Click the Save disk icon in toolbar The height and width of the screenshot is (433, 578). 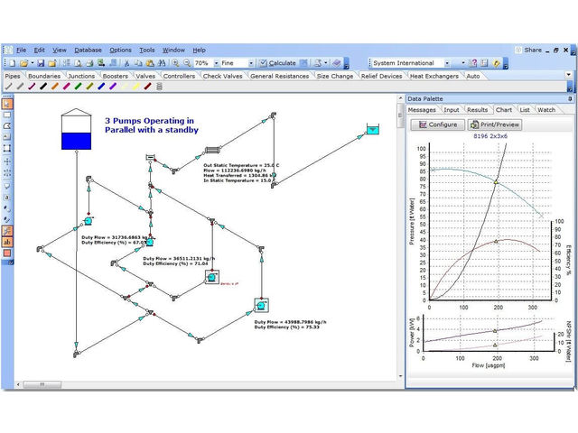point(41,63)
